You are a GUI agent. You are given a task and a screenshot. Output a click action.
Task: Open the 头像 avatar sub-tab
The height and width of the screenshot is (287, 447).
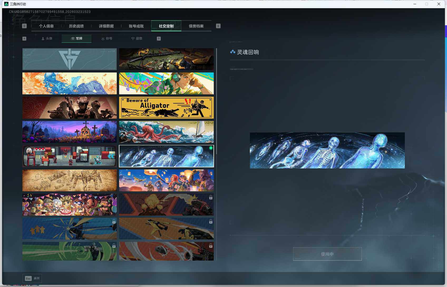(47, 38)
